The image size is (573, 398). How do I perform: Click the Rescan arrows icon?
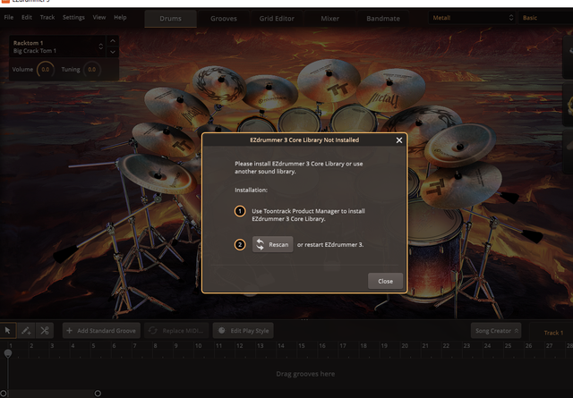260,245
